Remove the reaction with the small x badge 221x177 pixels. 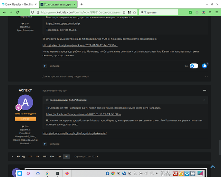coord(207,64)
